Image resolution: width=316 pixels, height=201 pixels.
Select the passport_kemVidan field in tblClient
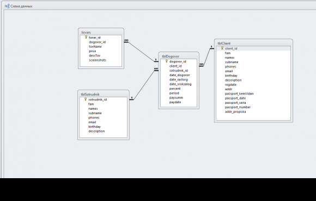tap(239, 93)
